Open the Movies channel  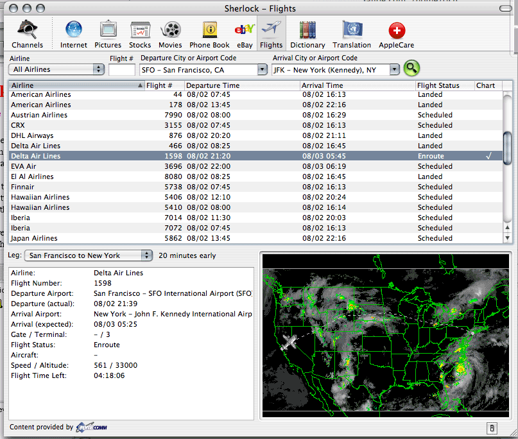point(171,34)
